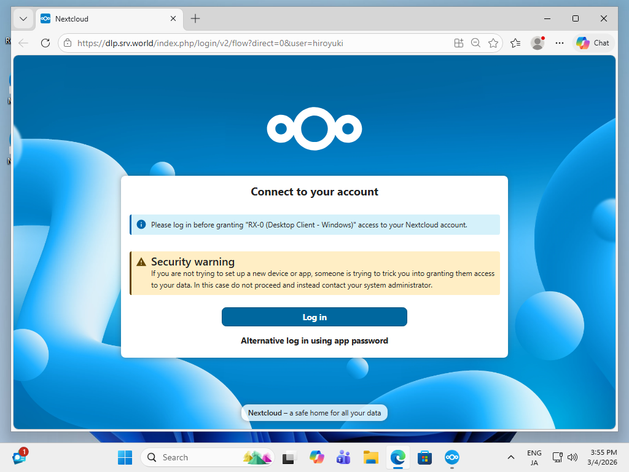Close the Nextcloud tab

click(x=173, y=18)
